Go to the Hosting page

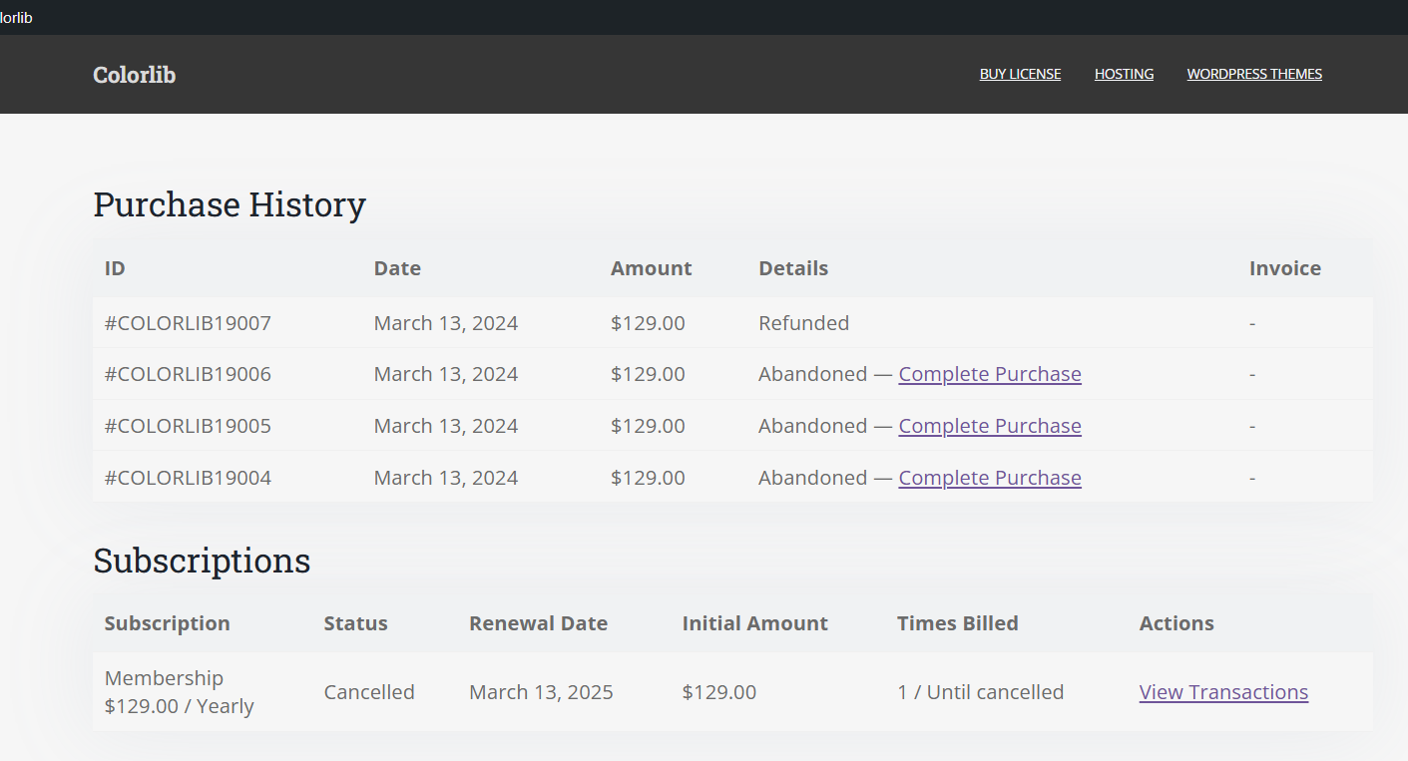tap(1124, 74)
